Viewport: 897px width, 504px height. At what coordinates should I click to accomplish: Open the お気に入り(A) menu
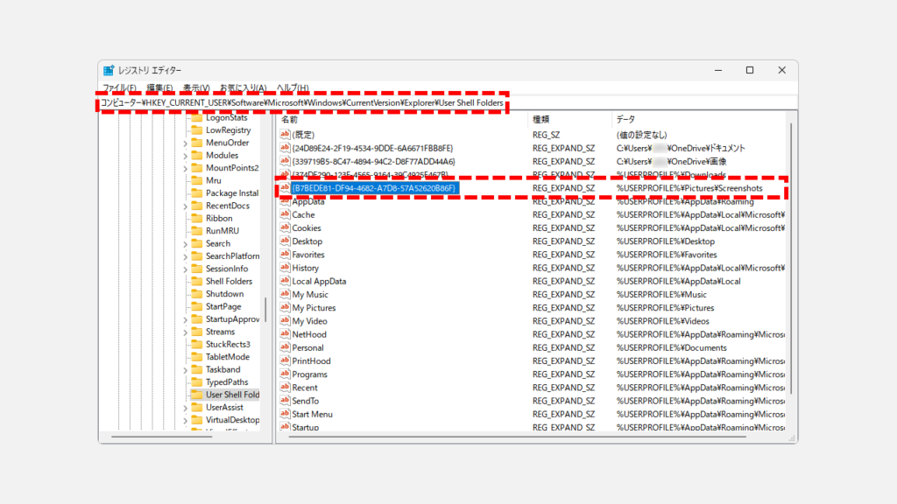point(243,88)
